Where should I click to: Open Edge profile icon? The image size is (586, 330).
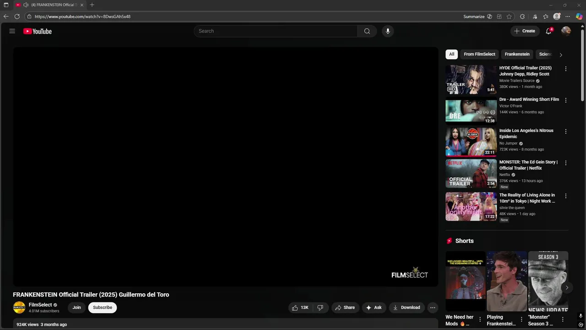click(x=557, y=16)
